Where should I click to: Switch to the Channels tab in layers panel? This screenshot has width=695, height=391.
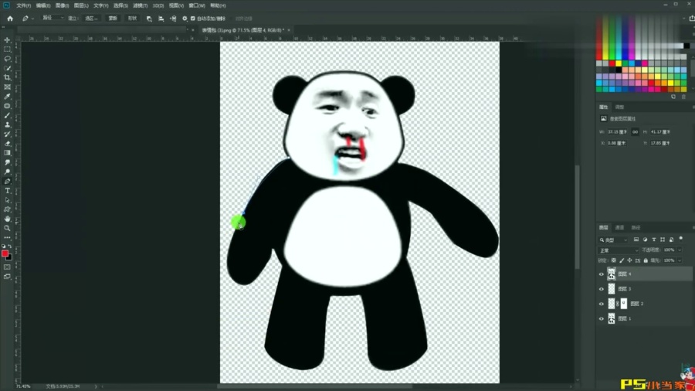[619, 227]
